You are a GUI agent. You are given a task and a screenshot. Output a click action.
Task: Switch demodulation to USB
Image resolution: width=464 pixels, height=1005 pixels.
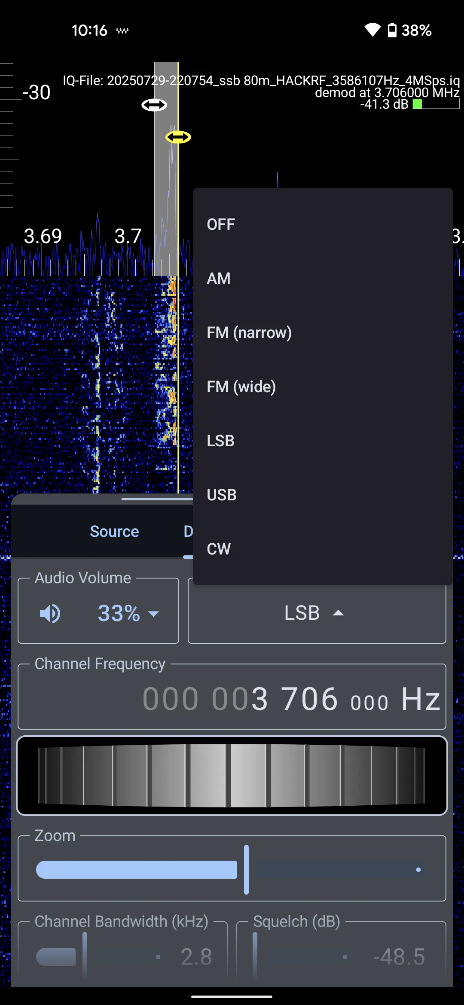tap(222, 495)
